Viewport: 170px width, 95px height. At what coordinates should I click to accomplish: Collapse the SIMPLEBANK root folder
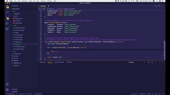click(23, 9)
